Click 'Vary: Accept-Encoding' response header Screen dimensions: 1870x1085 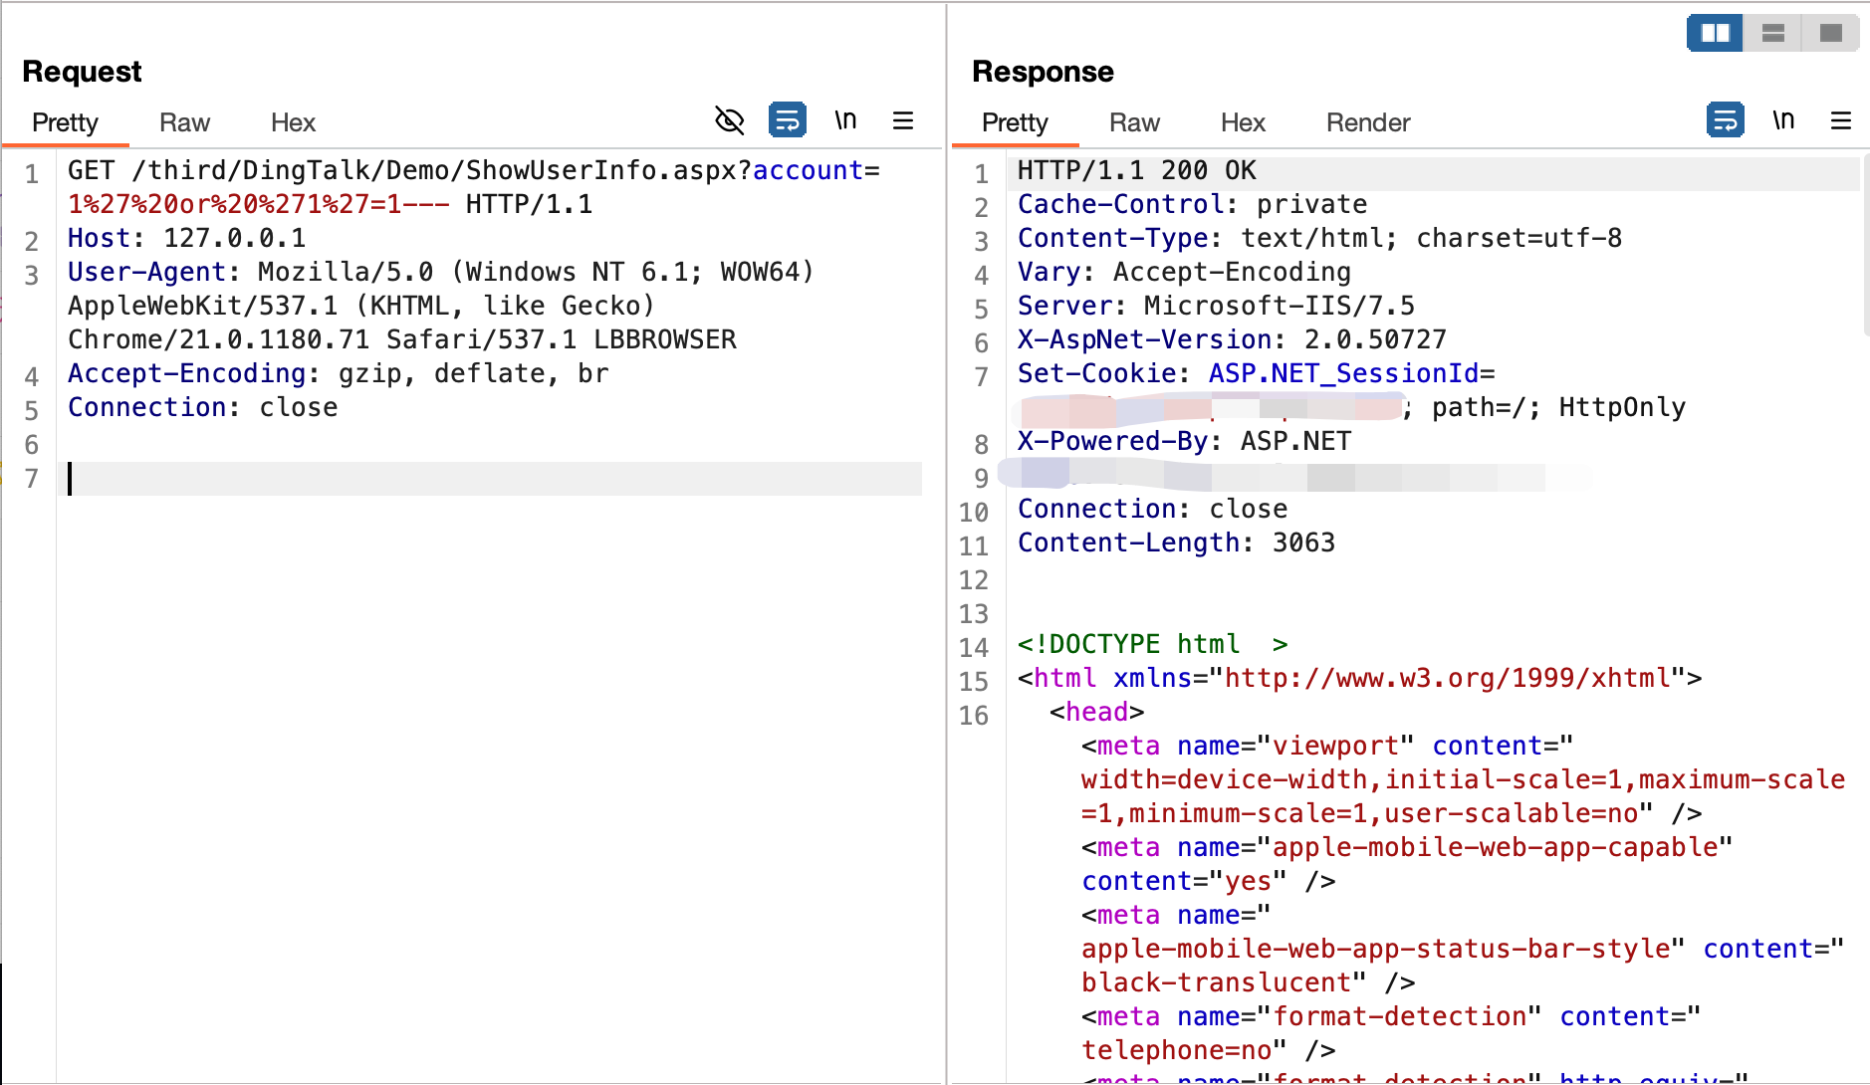pos(1184,272)
